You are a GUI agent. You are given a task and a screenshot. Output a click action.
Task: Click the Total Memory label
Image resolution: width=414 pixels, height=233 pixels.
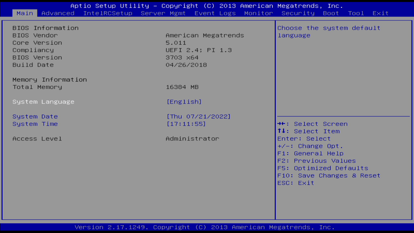37,87
